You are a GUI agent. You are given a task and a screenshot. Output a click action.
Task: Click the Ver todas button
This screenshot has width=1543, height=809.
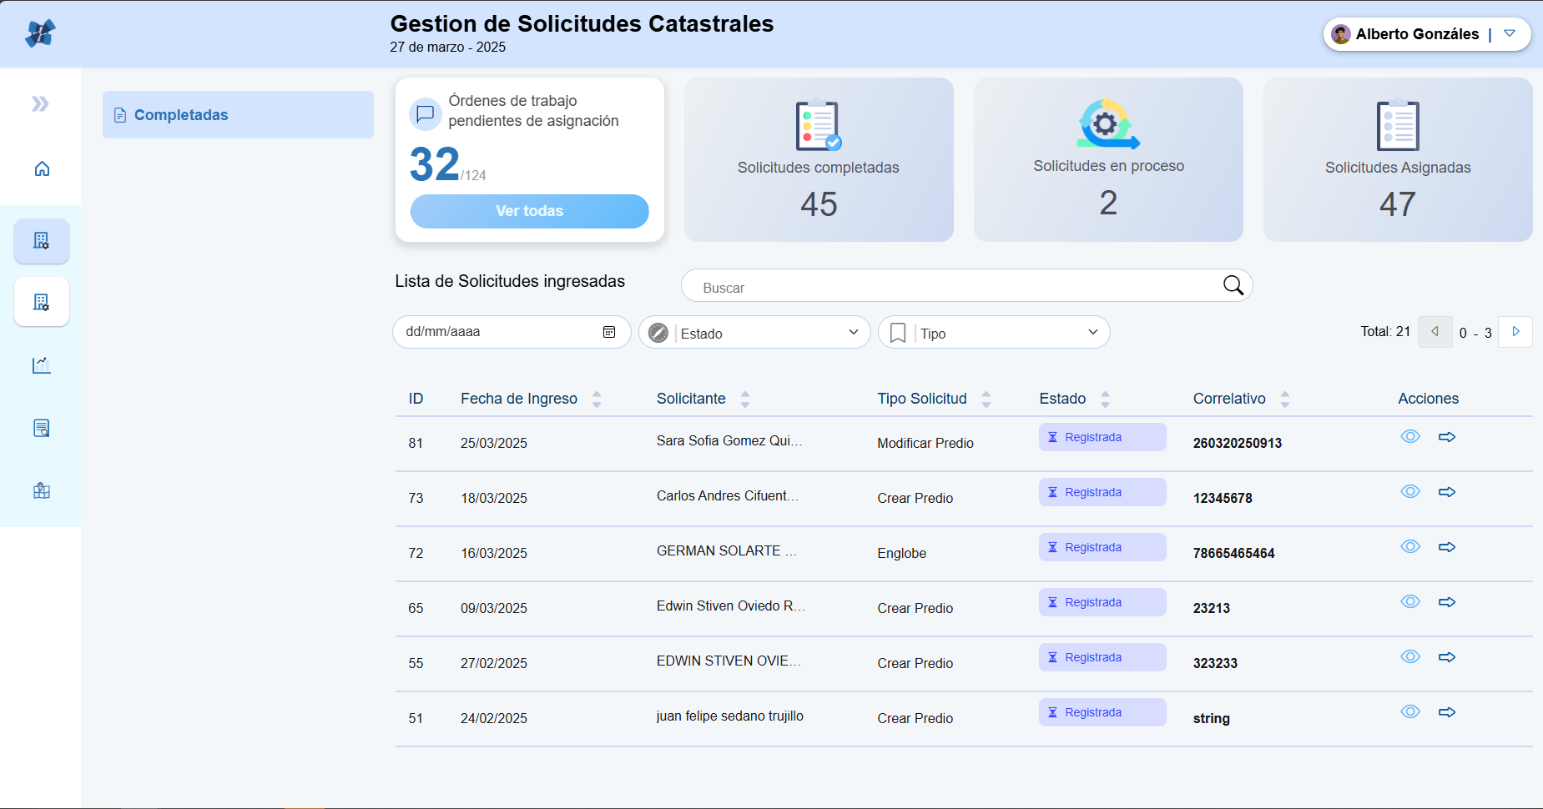(529, 211)
